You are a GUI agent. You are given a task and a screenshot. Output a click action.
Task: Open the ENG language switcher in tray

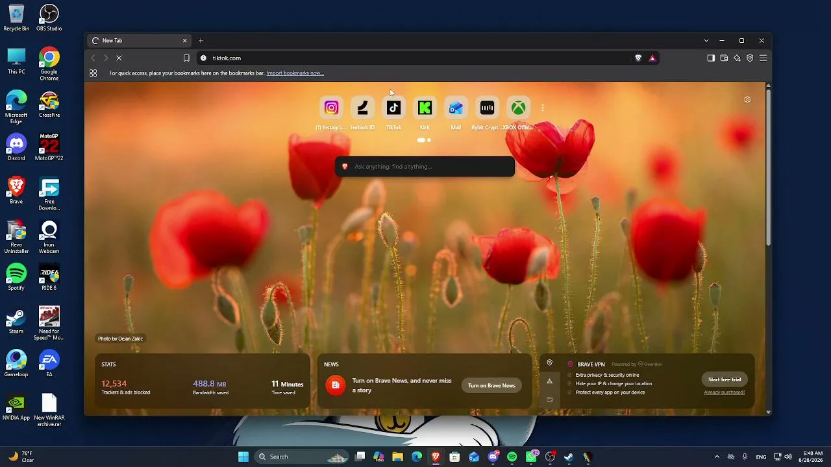pos(761,457)
